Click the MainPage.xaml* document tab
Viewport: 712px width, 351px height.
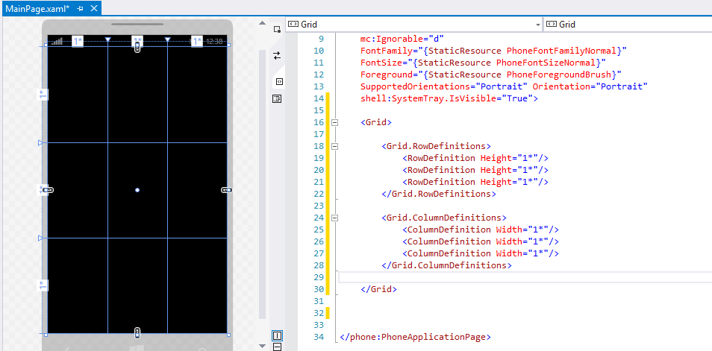[x=37, y=7]
